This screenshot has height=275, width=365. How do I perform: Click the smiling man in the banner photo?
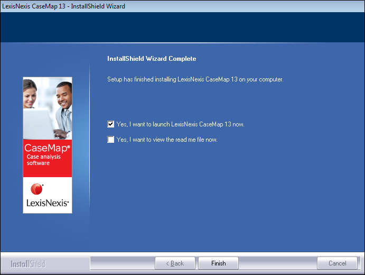pyautogui.click(x=62, y=98)
